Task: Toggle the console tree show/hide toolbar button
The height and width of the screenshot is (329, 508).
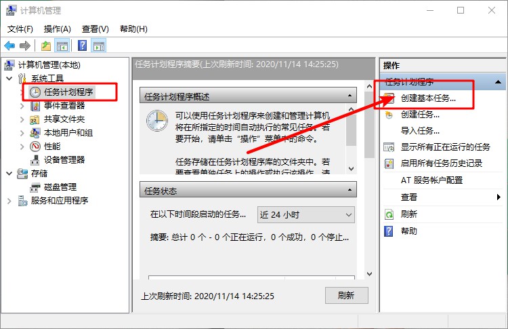Action: [62, 46]
